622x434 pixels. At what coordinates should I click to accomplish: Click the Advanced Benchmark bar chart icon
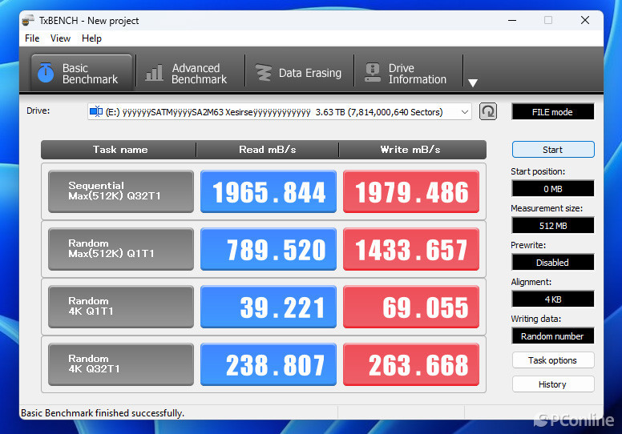(154, 73)
